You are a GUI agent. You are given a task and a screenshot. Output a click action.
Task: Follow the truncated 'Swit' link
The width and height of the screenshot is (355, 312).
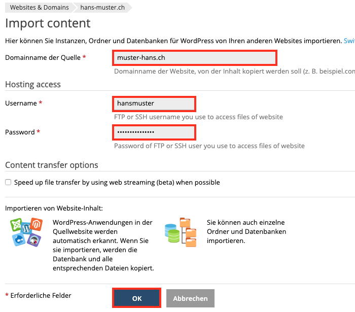coord(349,41)
